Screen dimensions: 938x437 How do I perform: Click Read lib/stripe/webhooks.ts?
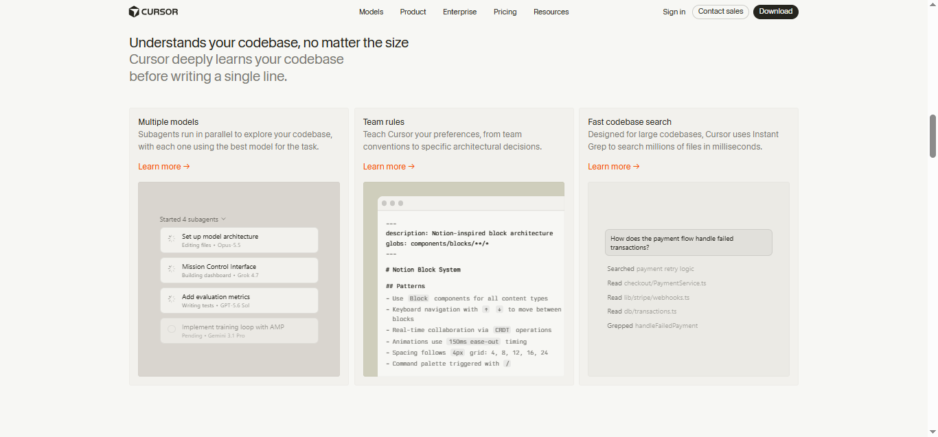click(x=648, y=298)
